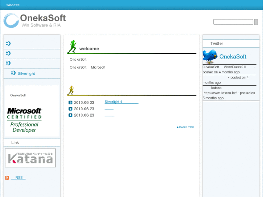Open the RSS link
263x197 pixels.
pyautogui.click(x=18, y=177)
